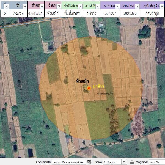
Task: Click the orange fire hotspot marker
Action: [89, 88]
